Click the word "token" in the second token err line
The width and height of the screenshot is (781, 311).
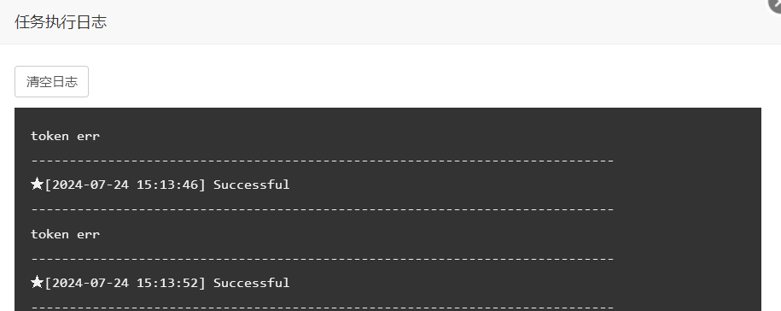tap(50, 234)
